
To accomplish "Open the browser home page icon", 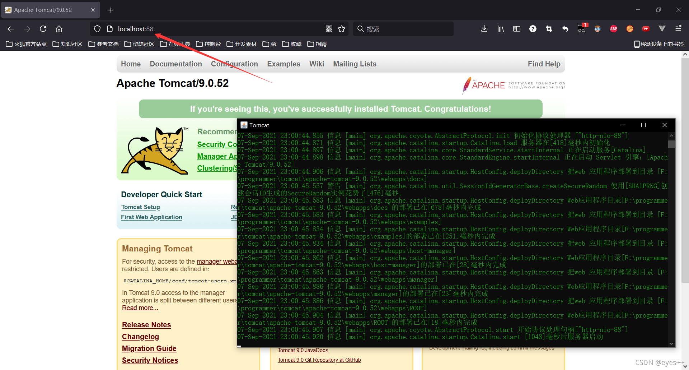I will pyautogui.click(x=59, y=29).
